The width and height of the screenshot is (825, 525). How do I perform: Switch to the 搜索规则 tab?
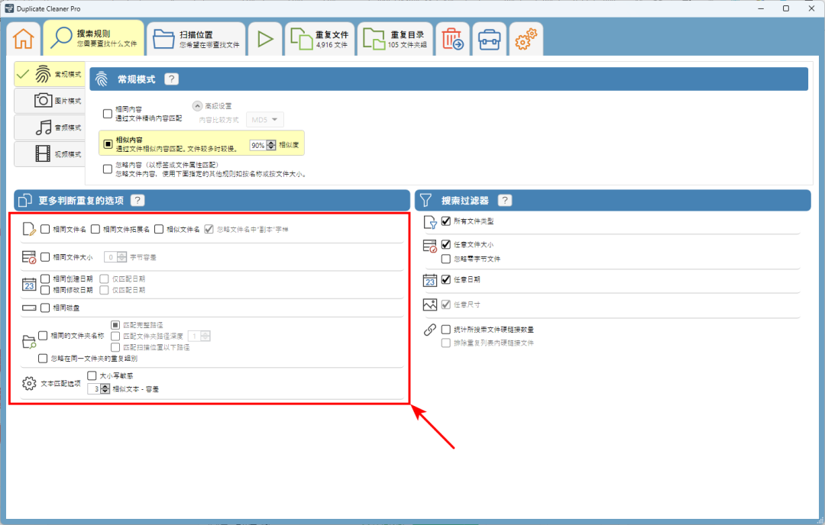click(x=94, y=38)
